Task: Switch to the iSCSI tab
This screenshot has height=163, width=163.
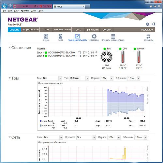Action: click(46, 30)
